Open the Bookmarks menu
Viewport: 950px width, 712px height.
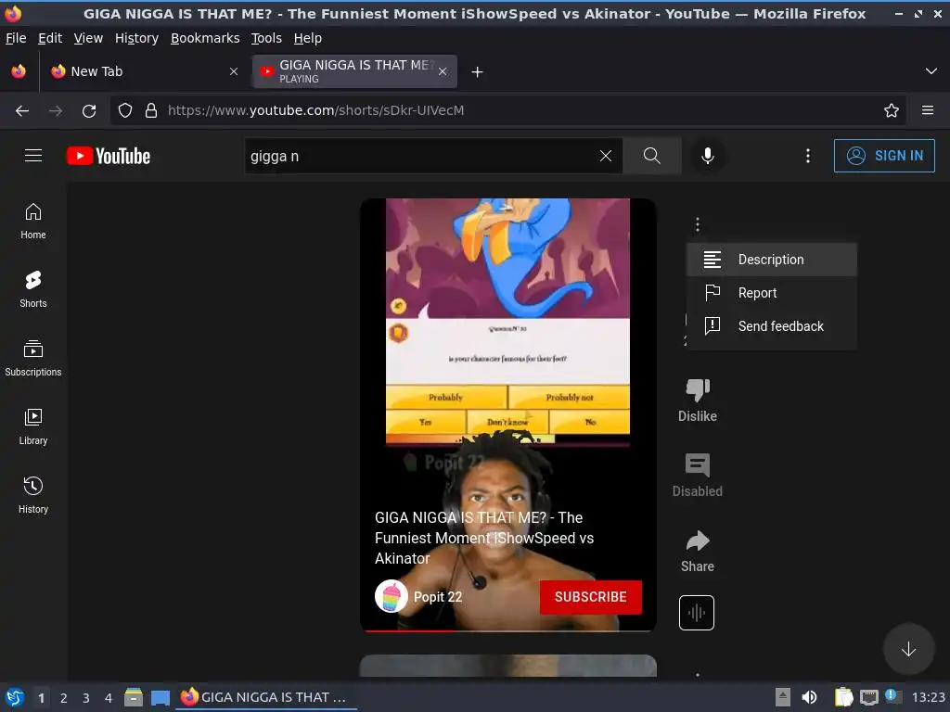205,38
